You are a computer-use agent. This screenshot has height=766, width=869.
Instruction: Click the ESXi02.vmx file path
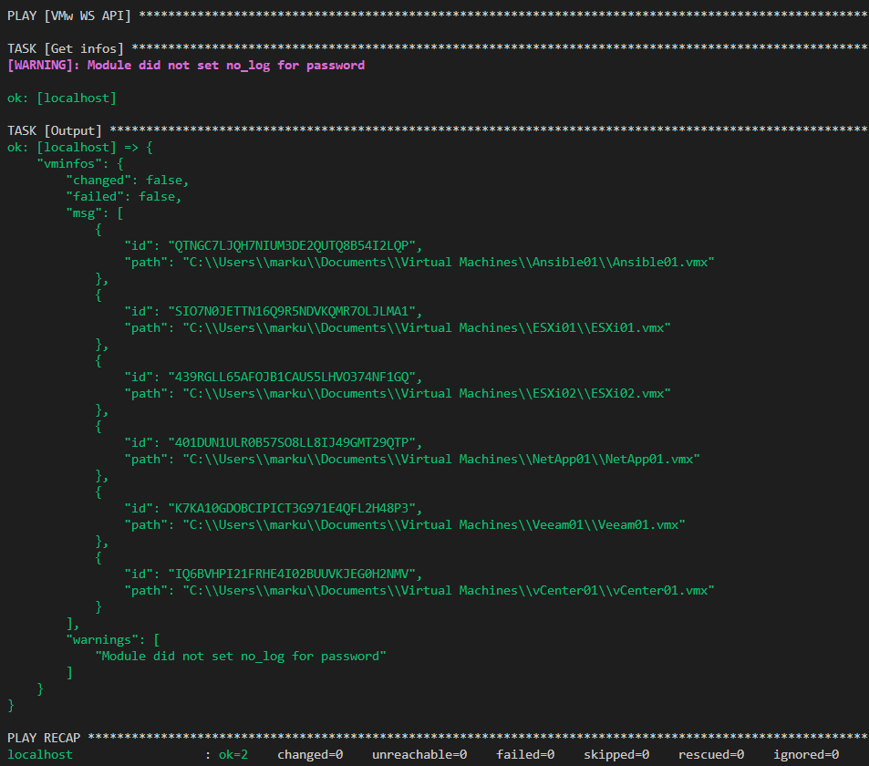[426, 393]
